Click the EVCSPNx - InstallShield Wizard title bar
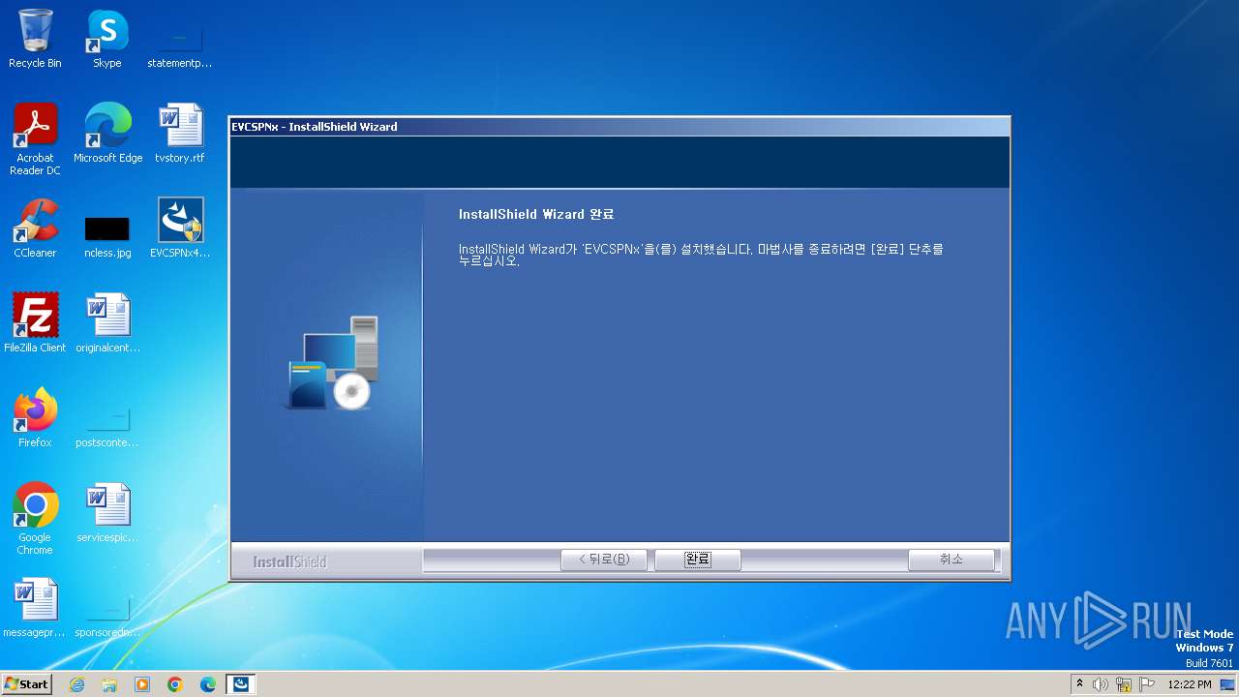The height and width of the screenshot is (697, 1239). (x=619, y=127)
